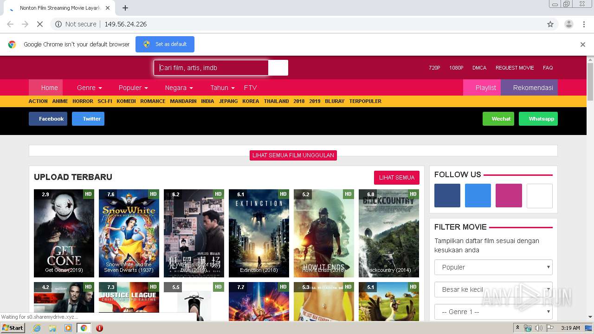Image resolution: width=594 pixels, height=334 pixels.
Task: Open the 720P link
Action: click(434, 68)
